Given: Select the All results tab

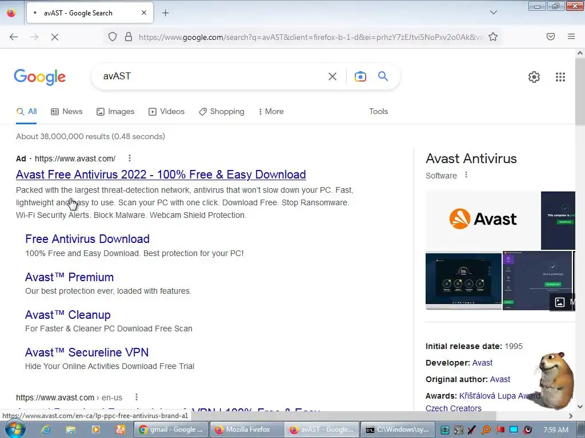Looking at the screenshot, I should coord(26,111).
